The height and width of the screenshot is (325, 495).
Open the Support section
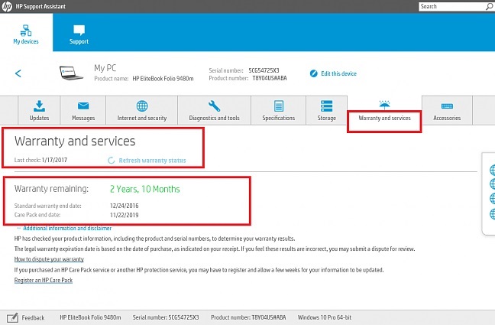point(79,34)
